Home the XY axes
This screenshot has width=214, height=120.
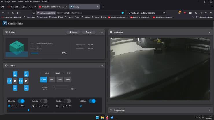coord(15,81)
